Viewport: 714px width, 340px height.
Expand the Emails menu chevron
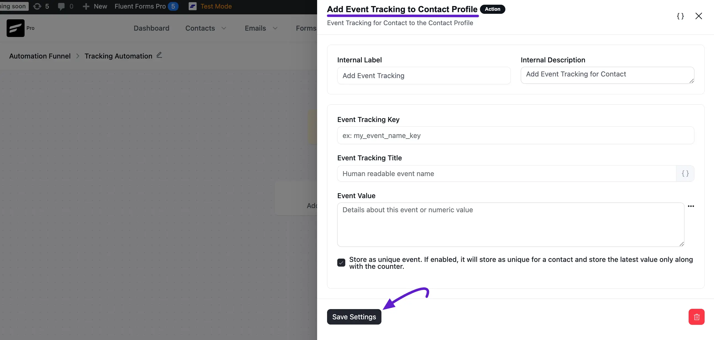(x=275, y=28)
